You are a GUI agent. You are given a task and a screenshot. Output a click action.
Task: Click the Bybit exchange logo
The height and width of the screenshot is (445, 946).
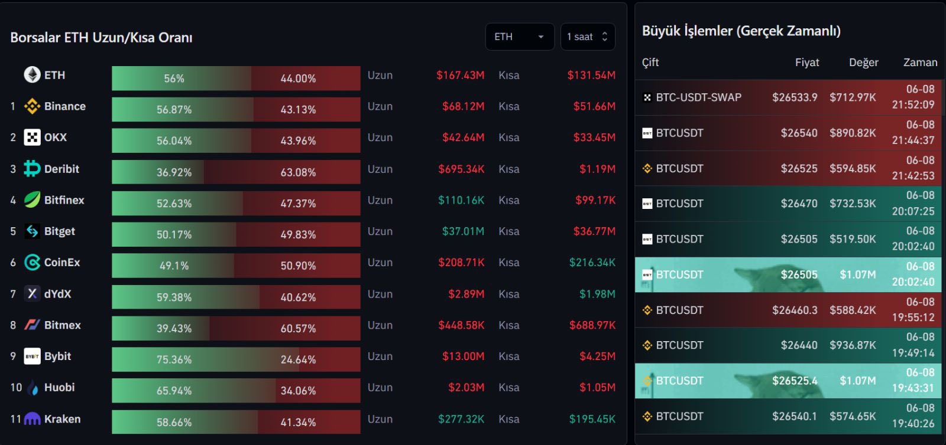(32, 356)
